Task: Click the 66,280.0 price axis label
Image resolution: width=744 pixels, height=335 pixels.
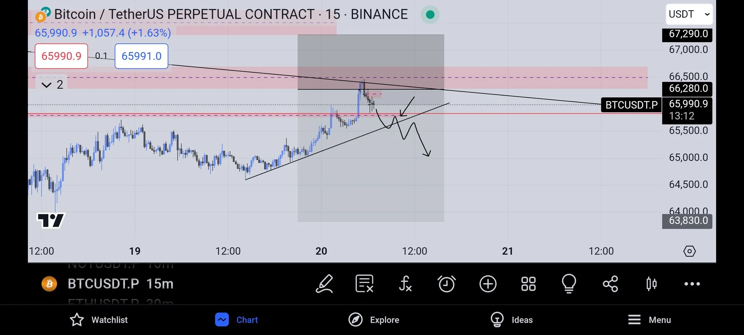Action: [x=687, y=88]
